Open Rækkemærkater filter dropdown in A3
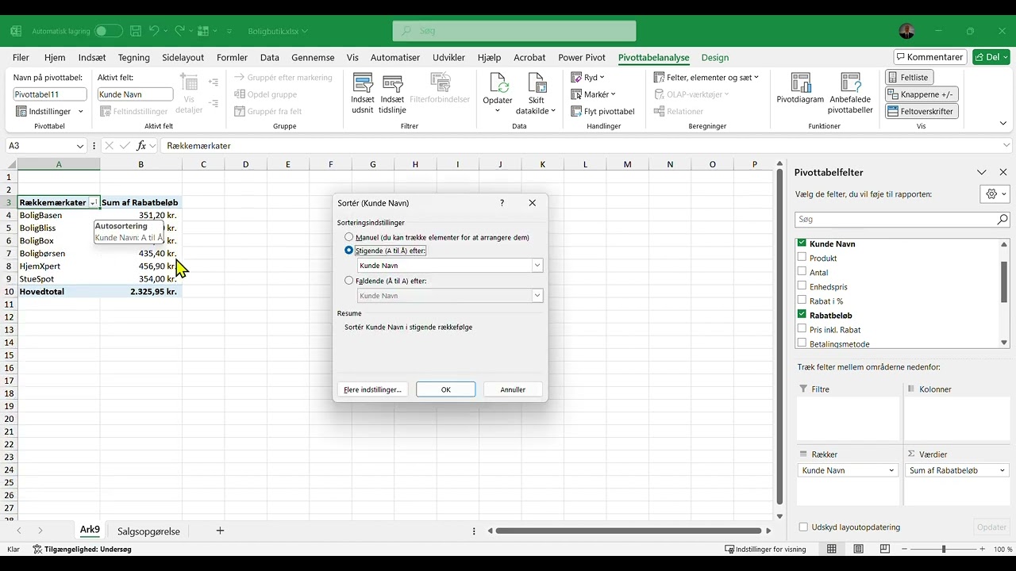The image size is (1016, 571). pyautogui.click(x=94, y=203)
